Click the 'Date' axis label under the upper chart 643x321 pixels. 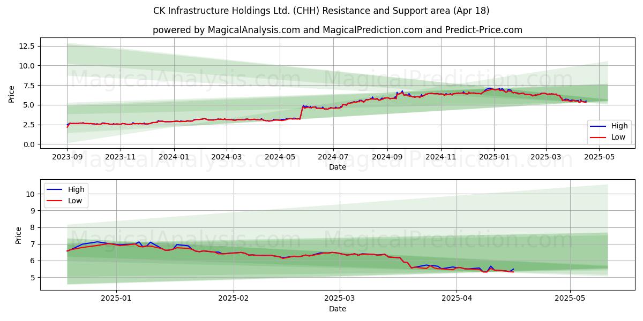click(338, 167)
